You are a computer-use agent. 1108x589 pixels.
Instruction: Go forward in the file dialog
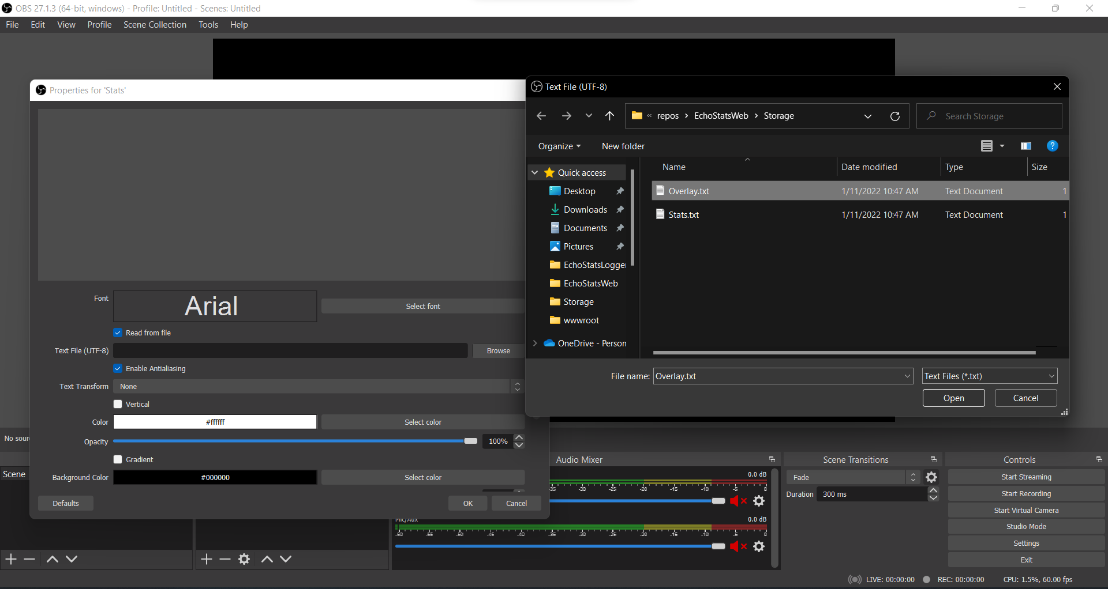point(567,116)
